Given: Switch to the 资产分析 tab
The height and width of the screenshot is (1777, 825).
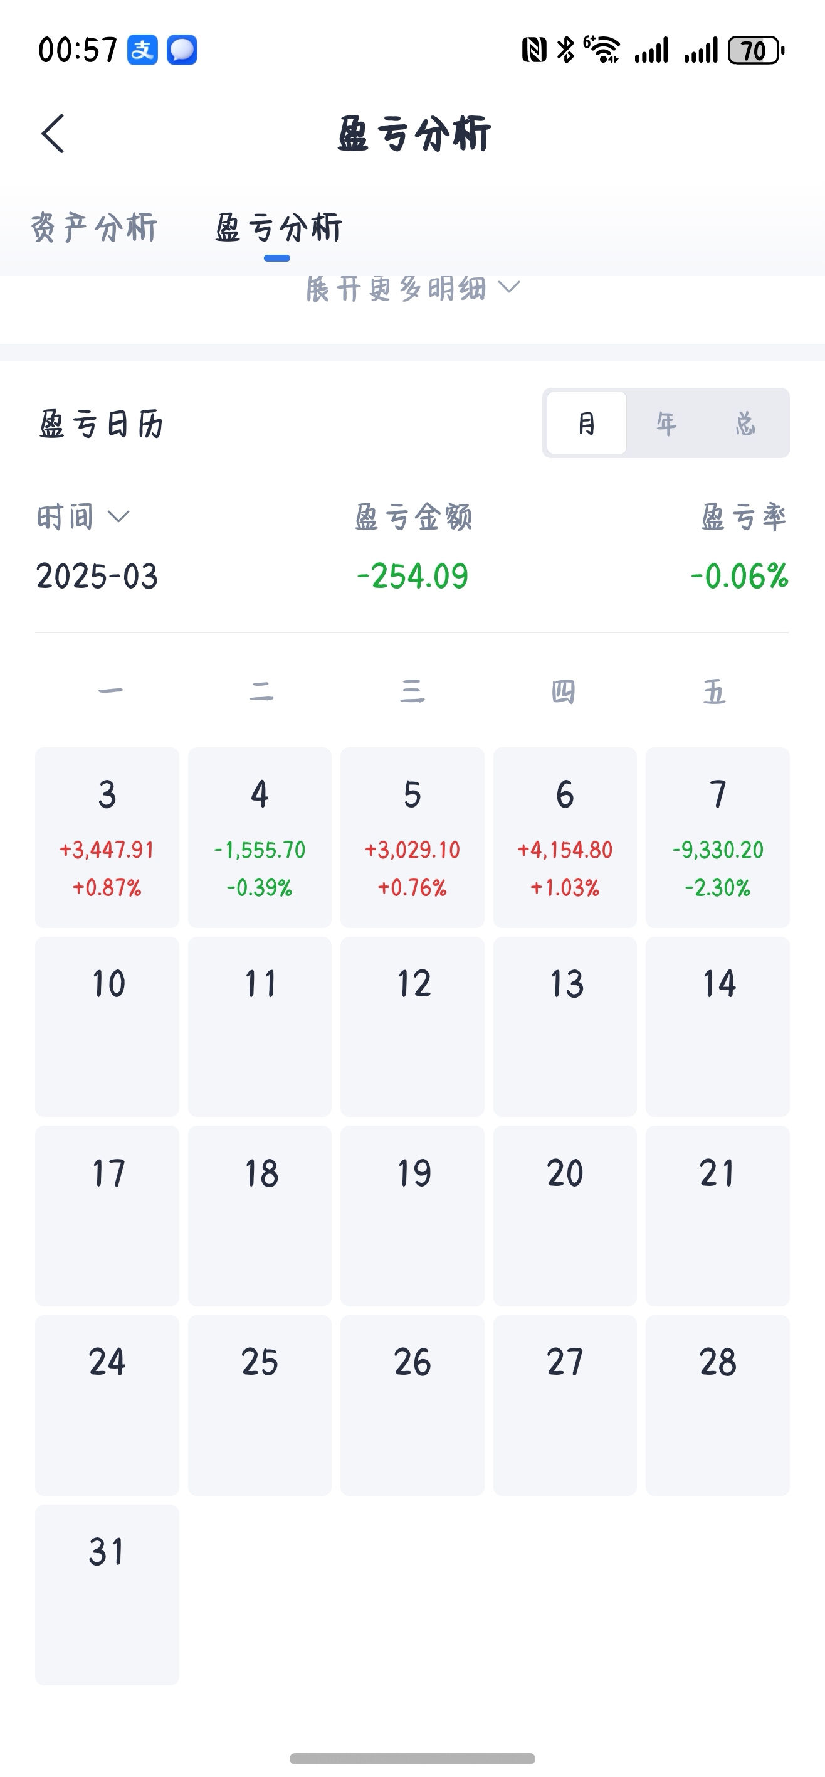Looking at the screenshot, I should [95, 228].
